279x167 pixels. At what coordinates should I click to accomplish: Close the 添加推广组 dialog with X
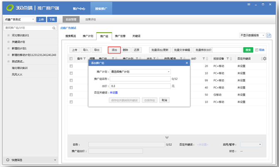187,63
